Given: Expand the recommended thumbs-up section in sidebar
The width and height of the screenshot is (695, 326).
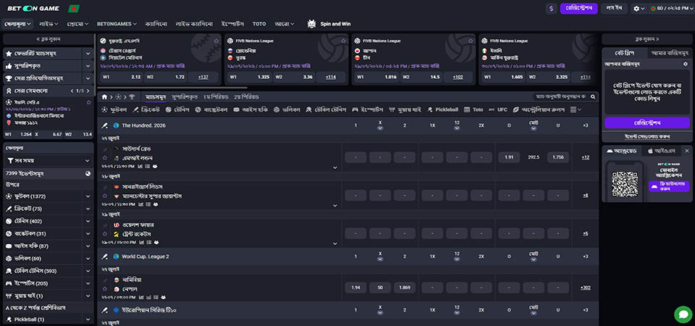Looking at the screenshot, I should pyautogui.click(x=88, y=66).
